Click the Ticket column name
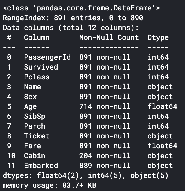Screen dimensions: 185x191 (37, 136)
